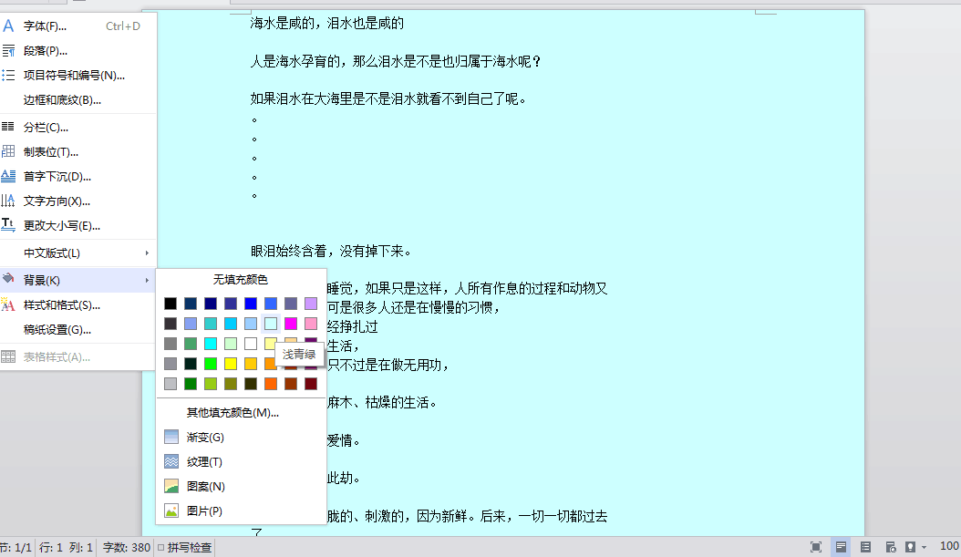Select Drop Cap (首字下沉) option
Viewport: 961px width, 557px height.
click(57, 177)
